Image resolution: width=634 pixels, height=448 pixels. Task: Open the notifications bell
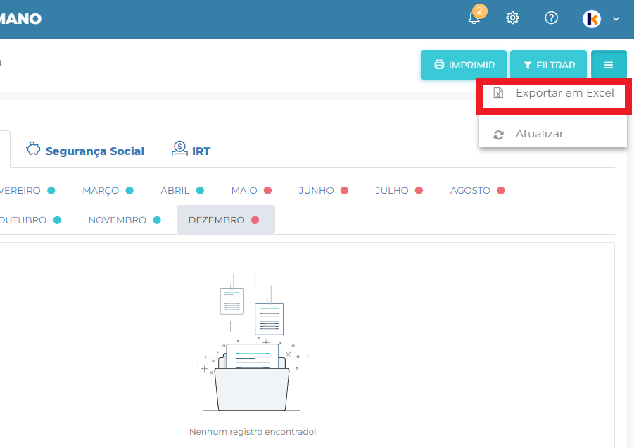[474, 18]
